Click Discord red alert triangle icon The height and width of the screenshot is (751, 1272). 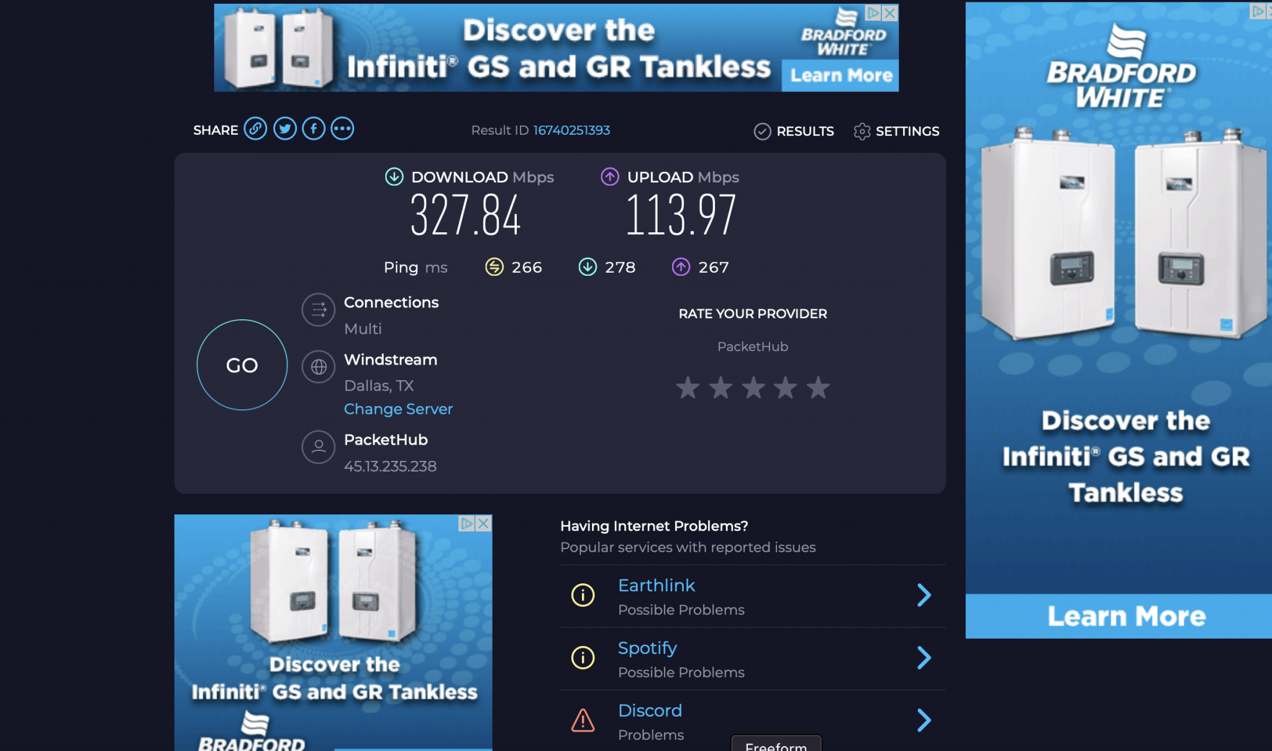(583, 721)
